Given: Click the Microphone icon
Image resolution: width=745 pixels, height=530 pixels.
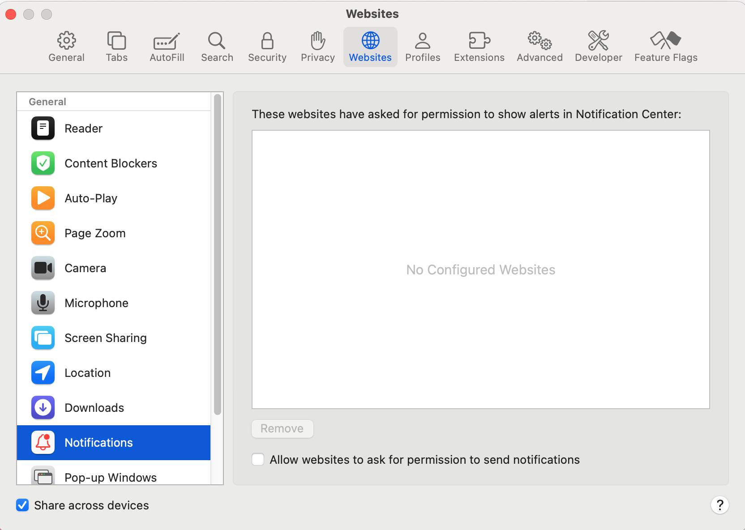Looking at the screenshot, I should (x=43, y=303).
